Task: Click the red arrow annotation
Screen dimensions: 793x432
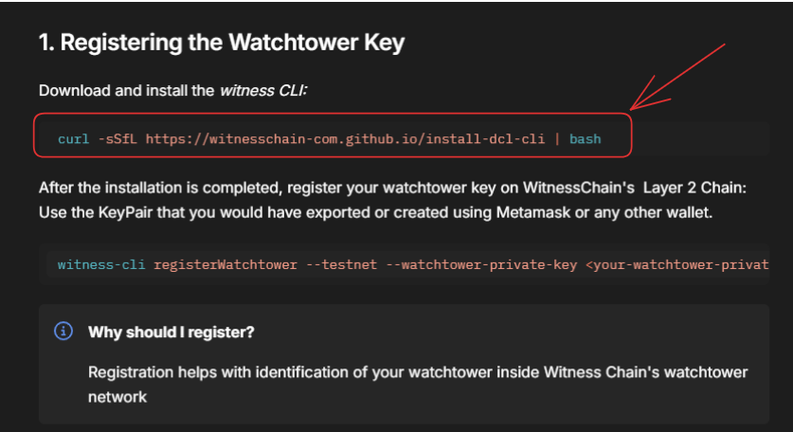Action: 677,77
